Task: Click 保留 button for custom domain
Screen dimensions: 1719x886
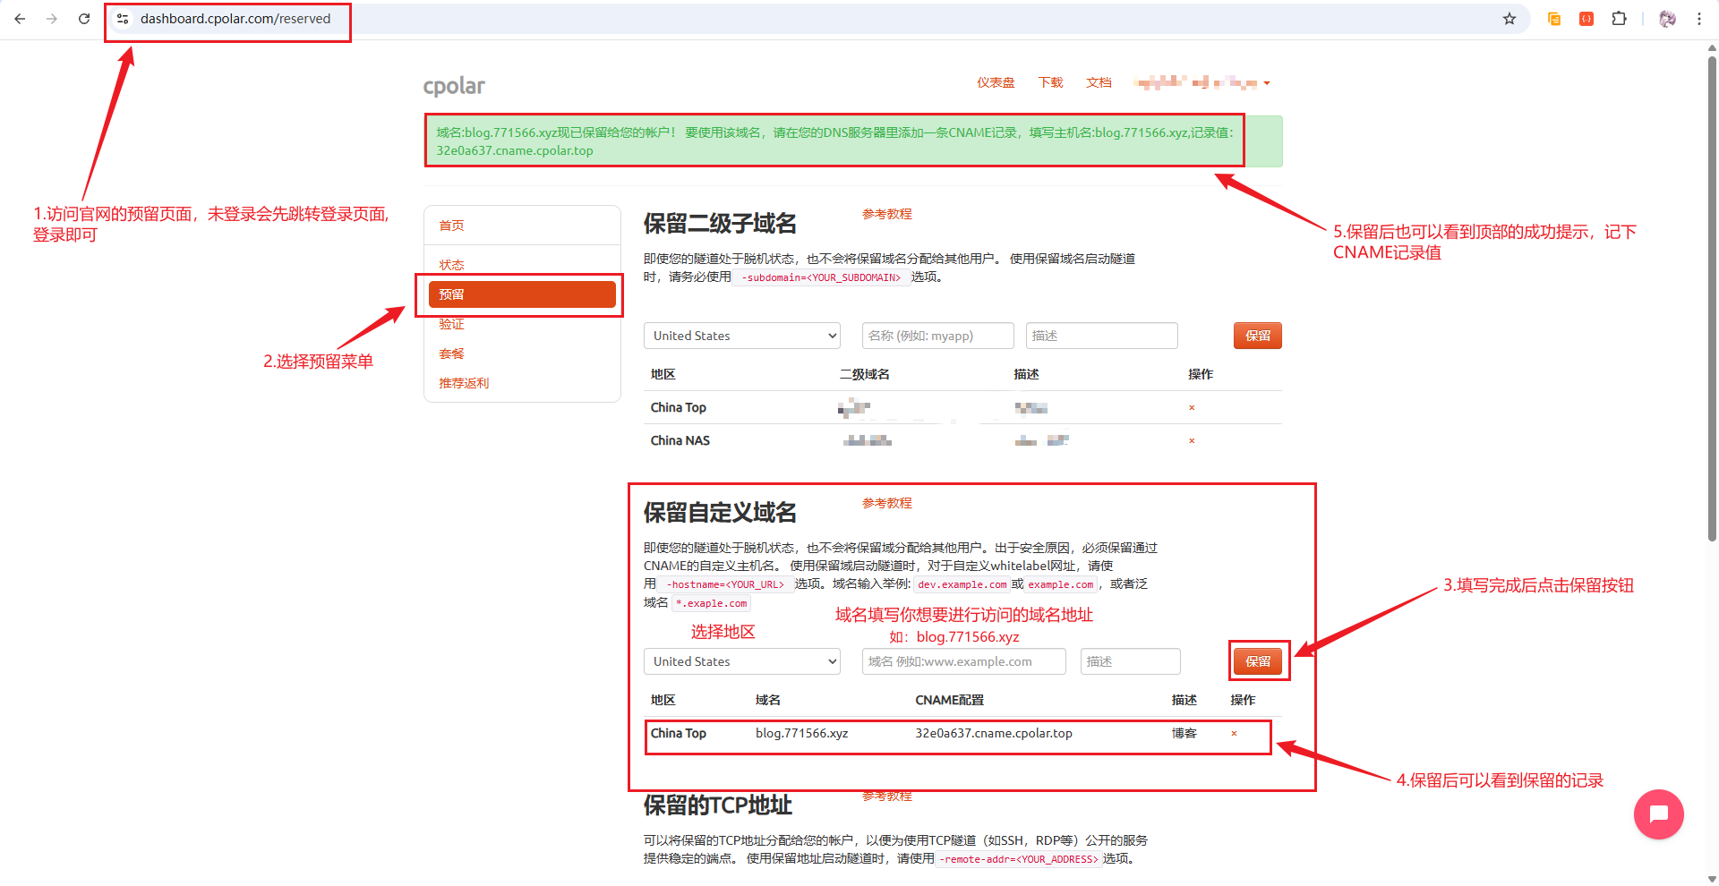Action: pyautogui.click(x=1258, y=661)
